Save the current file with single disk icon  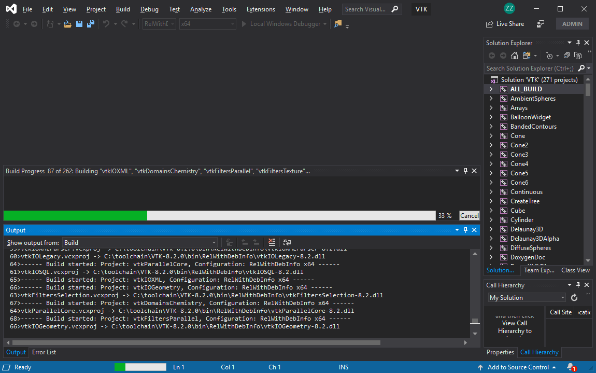click(79, 24)
